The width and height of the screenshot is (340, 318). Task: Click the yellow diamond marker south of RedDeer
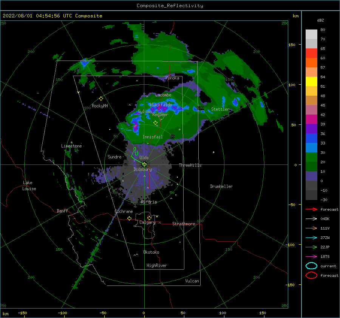click(155, 123)
